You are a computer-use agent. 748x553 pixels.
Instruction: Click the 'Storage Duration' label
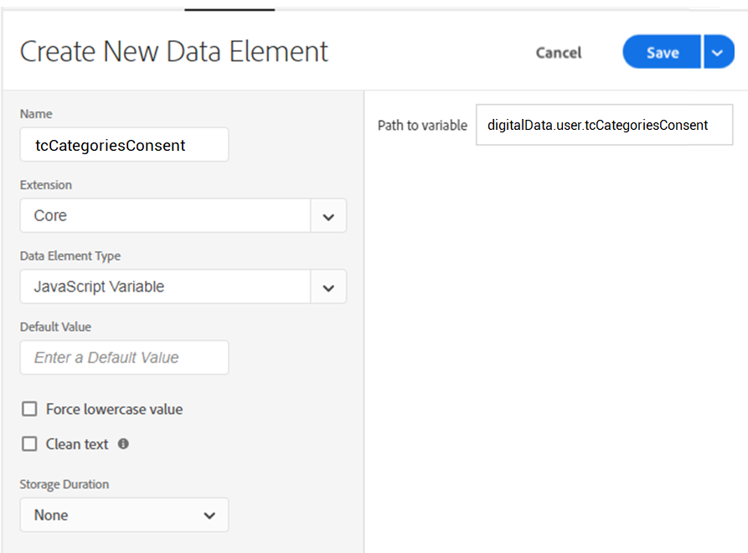point(64,484)
